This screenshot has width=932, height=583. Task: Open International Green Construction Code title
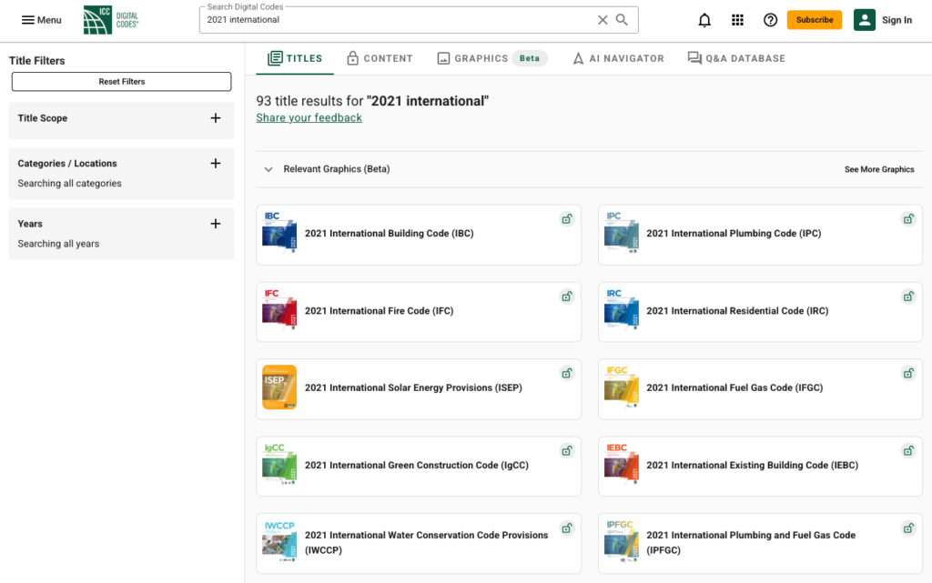(417, 465)
